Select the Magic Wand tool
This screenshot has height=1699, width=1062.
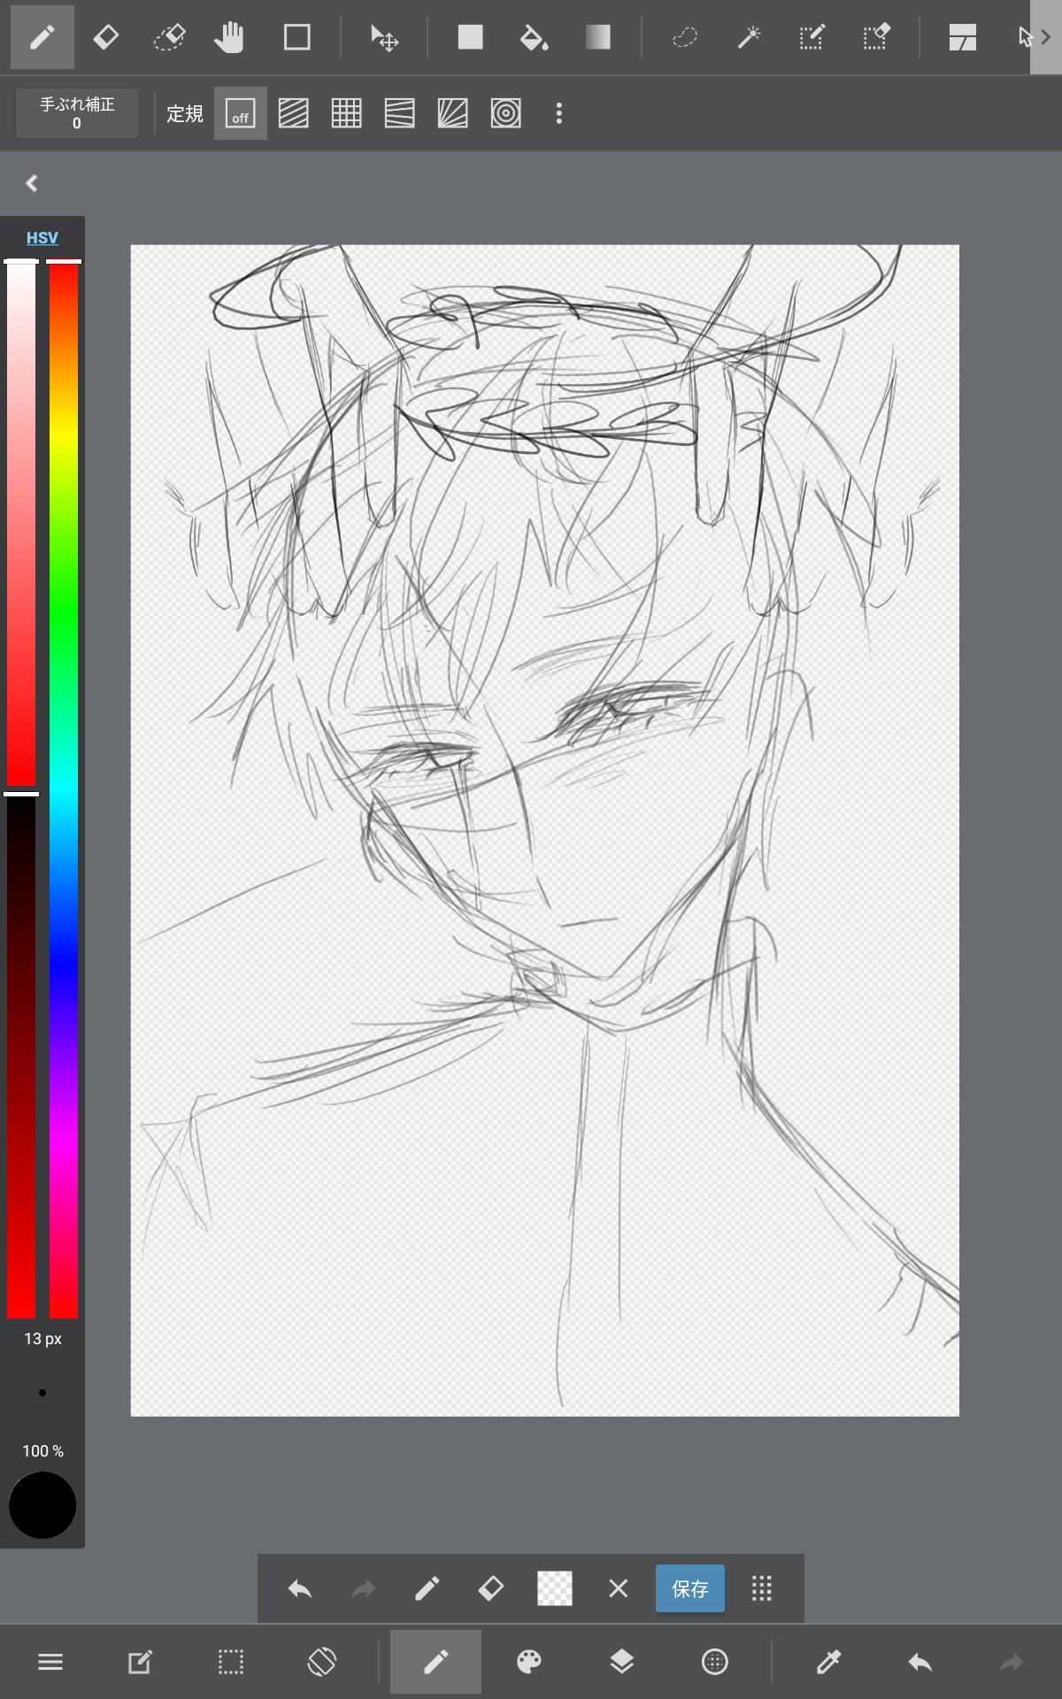coord(749,37)
